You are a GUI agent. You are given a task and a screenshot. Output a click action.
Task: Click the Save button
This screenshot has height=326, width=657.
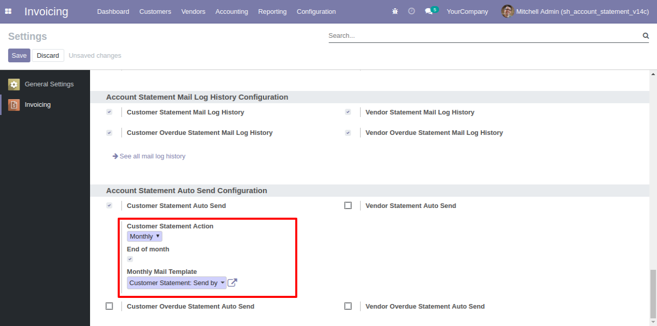point(19,55)
